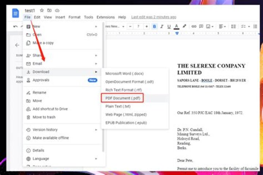Decrease font size with minus button
The height and width of the screenshot is (175, 263).
click(130, 27)
